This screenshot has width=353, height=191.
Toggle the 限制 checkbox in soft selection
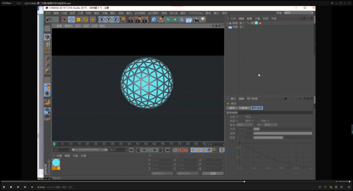[268, 121]
